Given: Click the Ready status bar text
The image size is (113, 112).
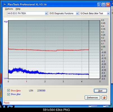Looking at the screenshot, I should tap(7, 103).
